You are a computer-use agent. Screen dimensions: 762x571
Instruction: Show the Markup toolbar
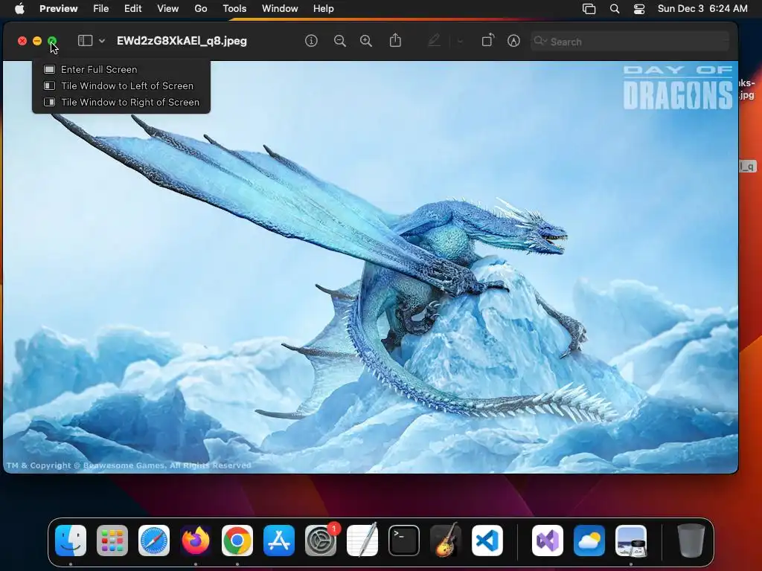513,41
